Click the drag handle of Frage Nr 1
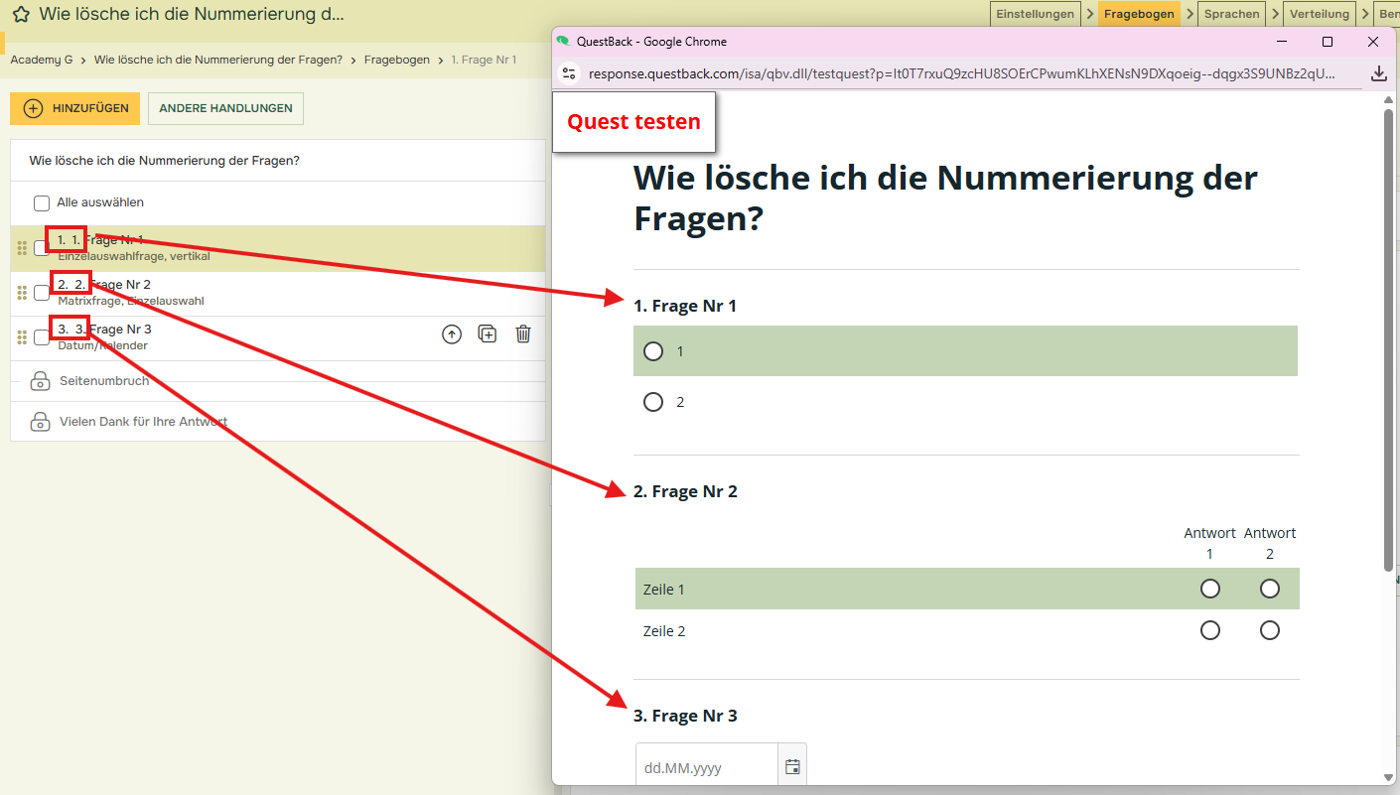 (x=22, y=248)
